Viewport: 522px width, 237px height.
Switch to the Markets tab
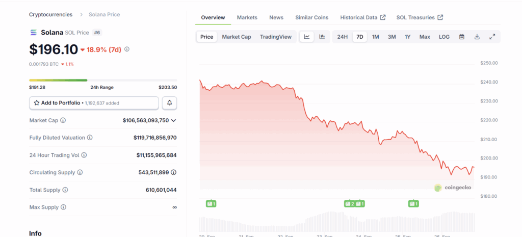(247, 17)
